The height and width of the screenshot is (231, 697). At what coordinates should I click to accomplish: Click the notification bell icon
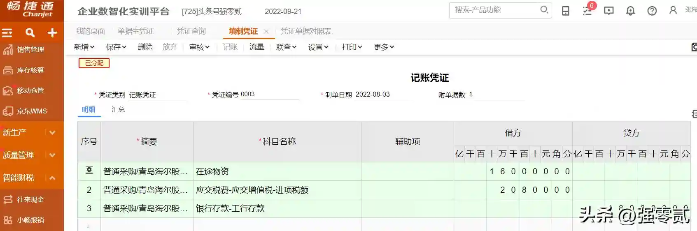(630, 11)
